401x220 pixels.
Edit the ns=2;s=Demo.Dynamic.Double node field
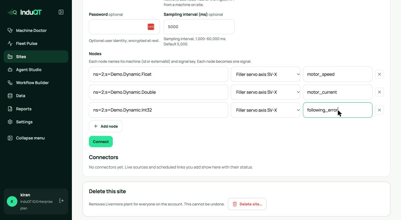[158, 92]
